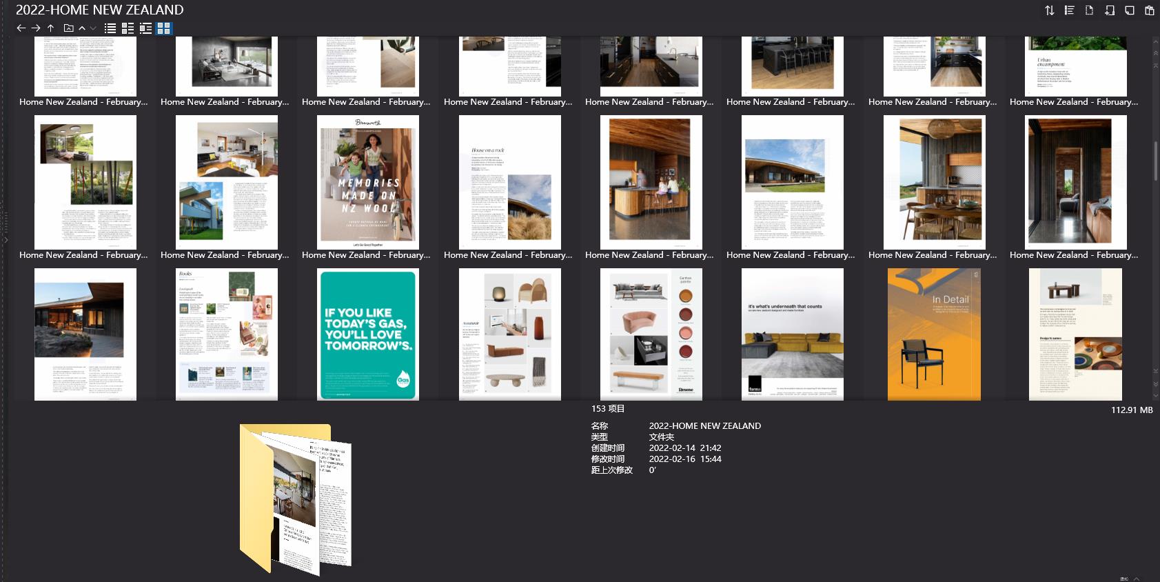Click the vertical scrollbar thumb
Viewport: 1160px width, 582px height.
click(x=1156, y=161)
